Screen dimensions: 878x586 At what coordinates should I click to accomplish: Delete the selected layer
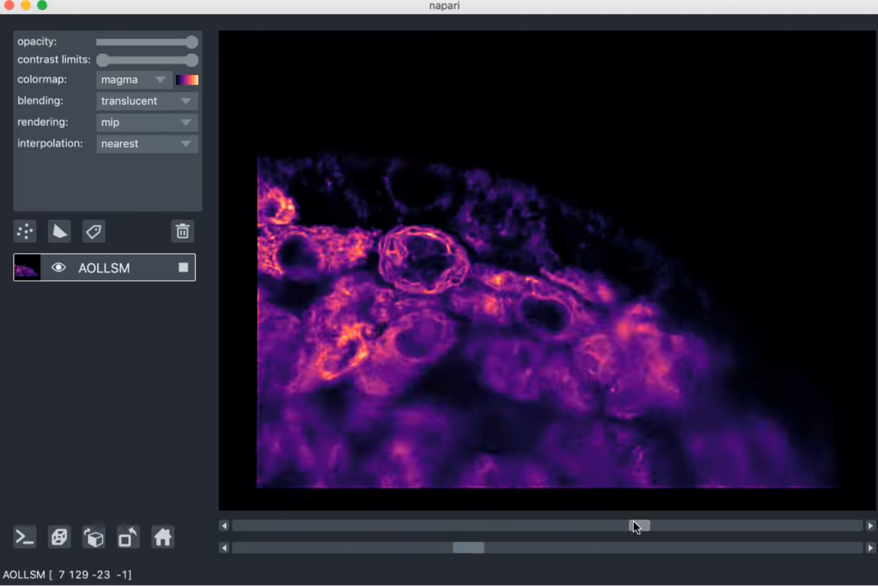click(x=182, y=231)
